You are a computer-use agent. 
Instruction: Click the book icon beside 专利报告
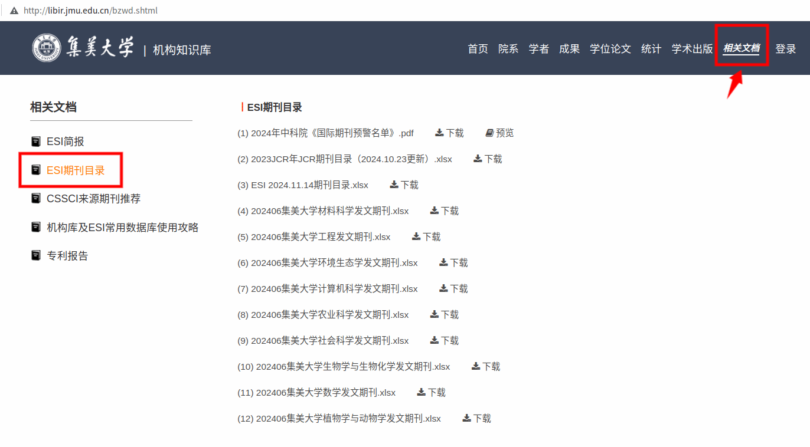[36, 255]
